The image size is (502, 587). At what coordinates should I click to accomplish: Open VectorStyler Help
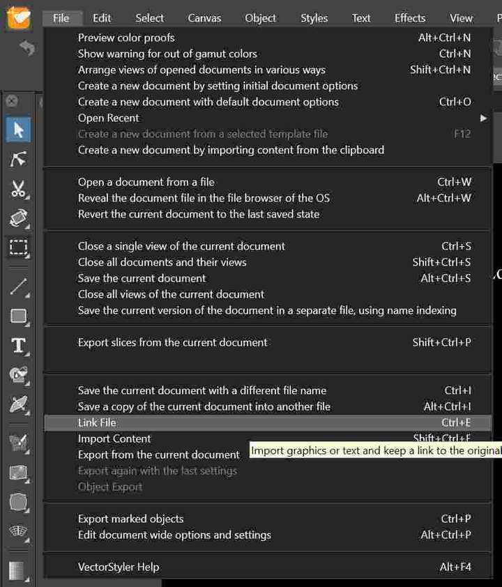click(268, 567)
